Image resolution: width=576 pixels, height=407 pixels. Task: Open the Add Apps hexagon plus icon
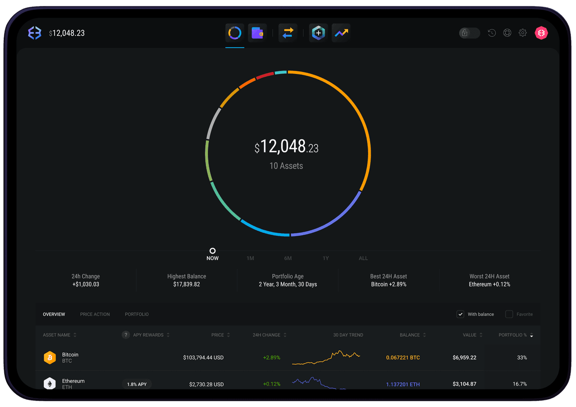click(x=318, y=33)
